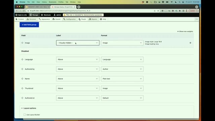Go to Help admin menu

103,19
